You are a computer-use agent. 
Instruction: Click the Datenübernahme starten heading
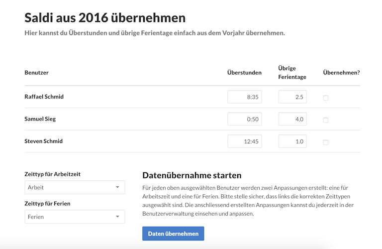click(191, 175)
